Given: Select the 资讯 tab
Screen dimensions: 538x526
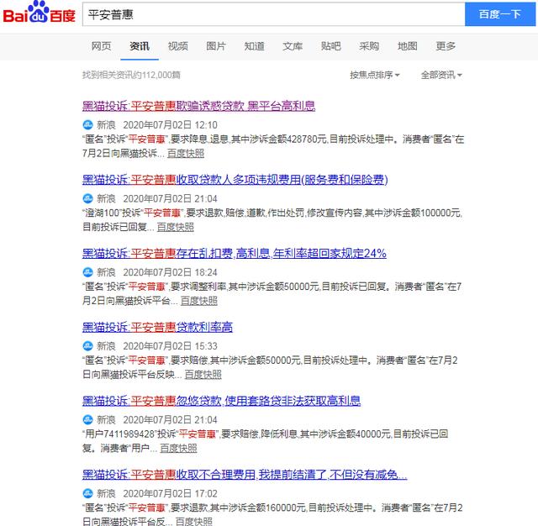Looking at the screenshot, I should point(140,46).
